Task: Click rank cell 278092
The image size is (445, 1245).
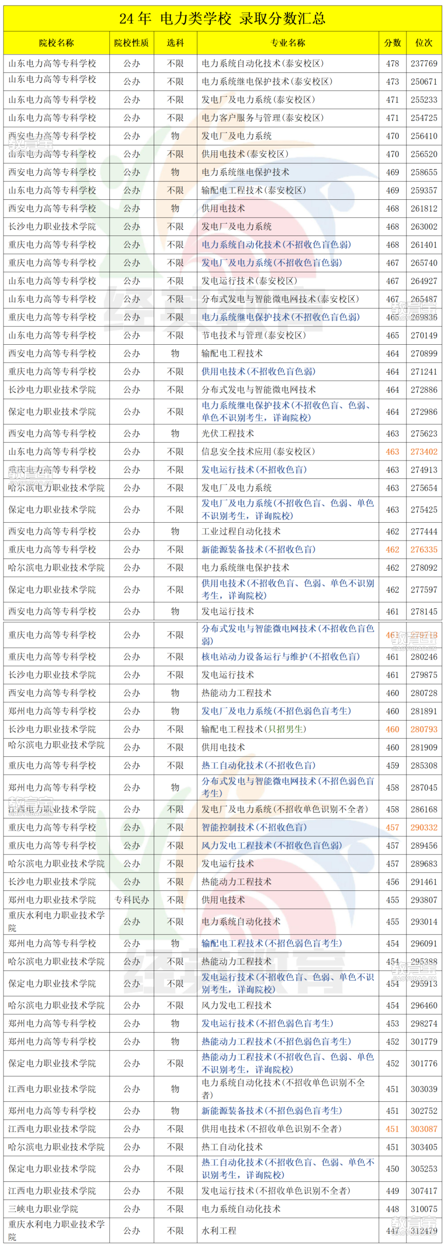Action: 424,568
